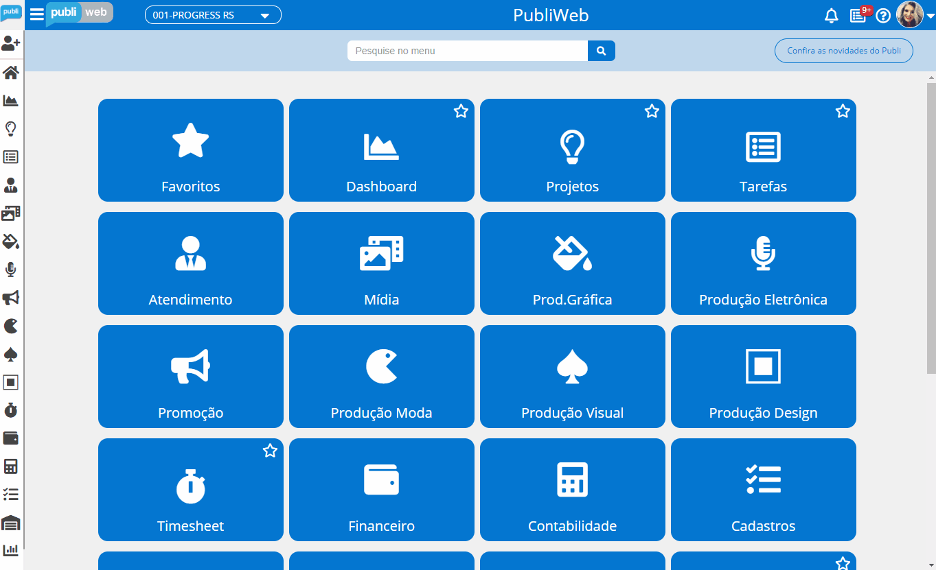Open the 001-PROGRESS RS company dropdown
936x570 pixels.
213,15
